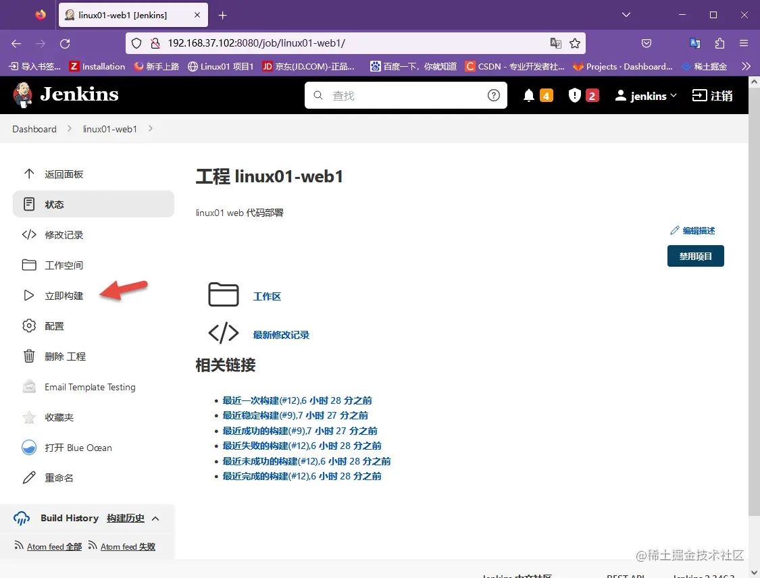Click the 禁用项目 button

pyautogui.click(x=696, y=256)
